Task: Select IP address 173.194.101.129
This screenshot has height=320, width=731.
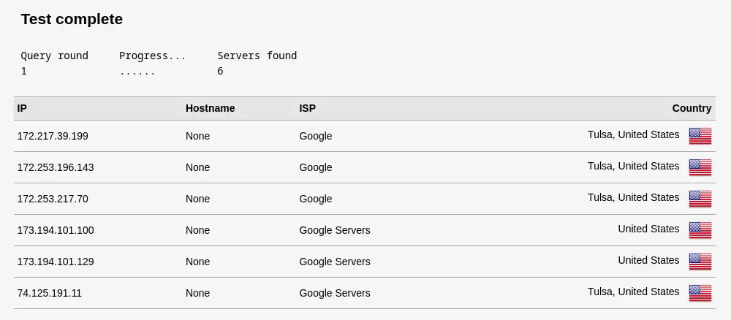Action: (x=56, y=262)
